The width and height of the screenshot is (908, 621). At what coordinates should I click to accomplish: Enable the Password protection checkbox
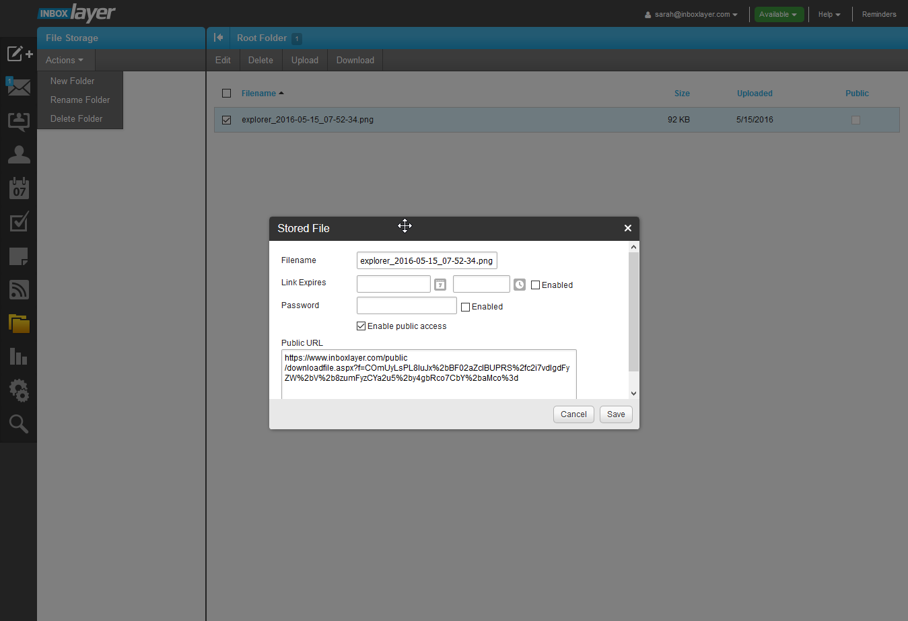(465, 307)
